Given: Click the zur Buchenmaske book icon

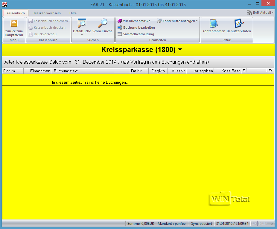Looking at the screenshot, I should [x=120, y=21].
